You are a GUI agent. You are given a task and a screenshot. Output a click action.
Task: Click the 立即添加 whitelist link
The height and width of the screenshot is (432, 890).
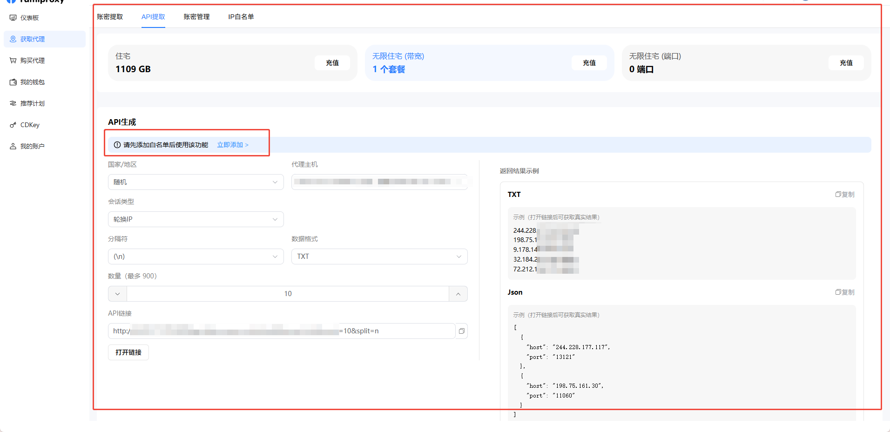[233, 145]
